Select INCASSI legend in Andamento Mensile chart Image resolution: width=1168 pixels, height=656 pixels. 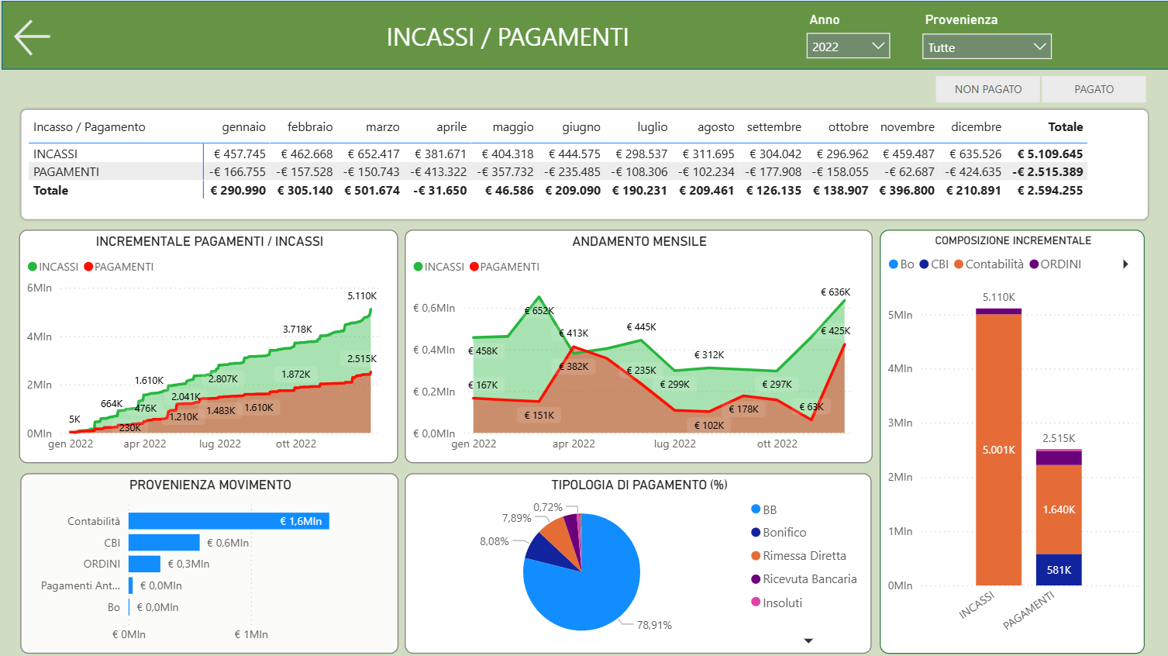[x=439, y=267]
